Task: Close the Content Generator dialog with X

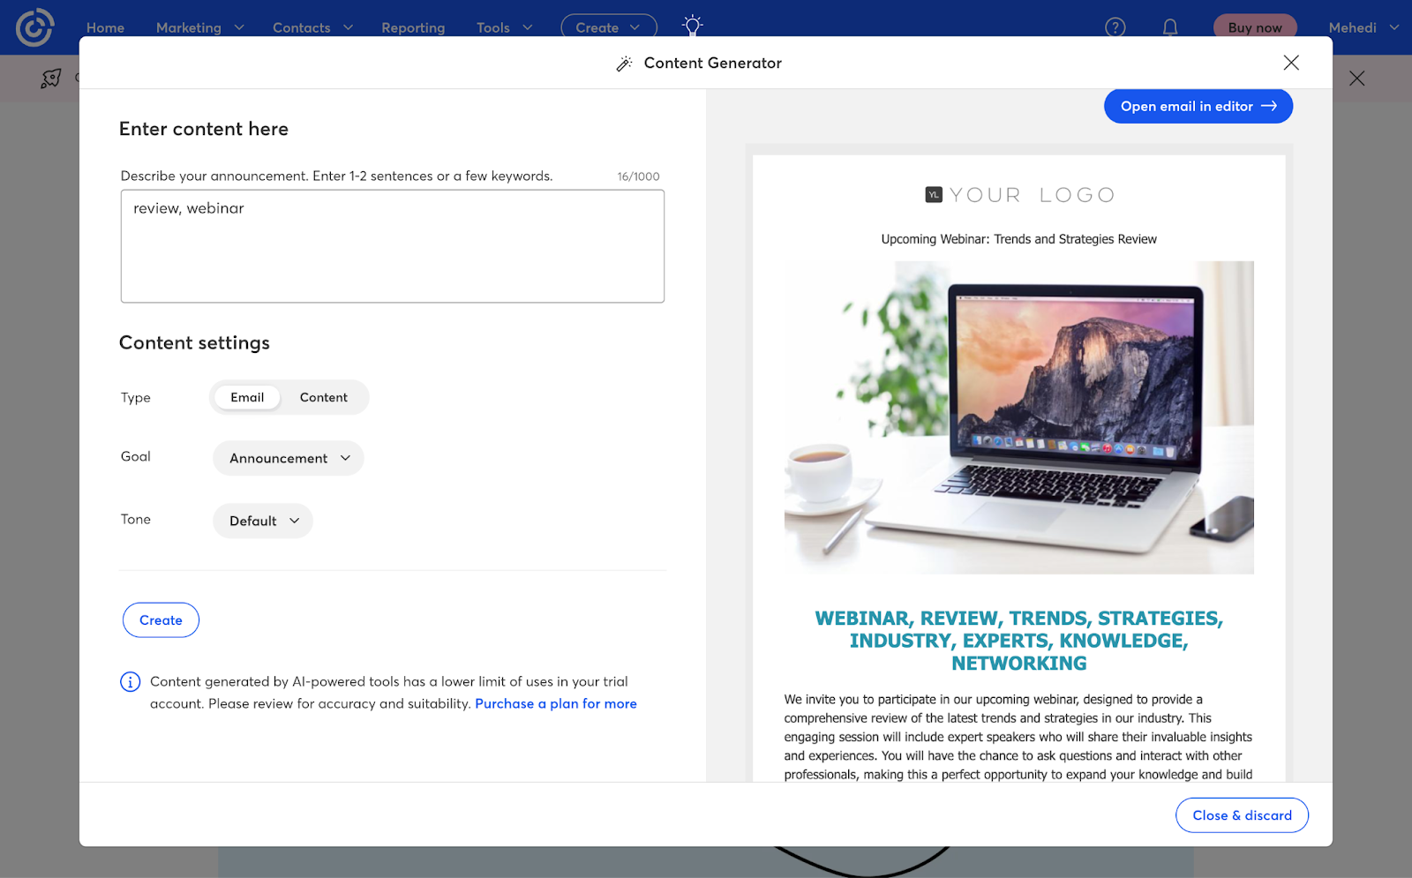Action: (x=1291, y=63)
